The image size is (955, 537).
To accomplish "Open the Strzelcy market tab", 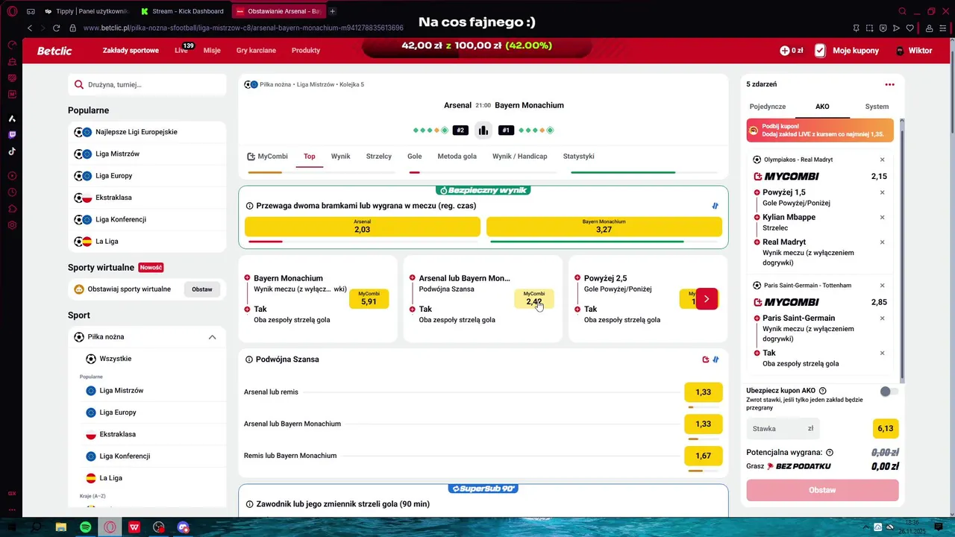I will (x=379, y=157).
